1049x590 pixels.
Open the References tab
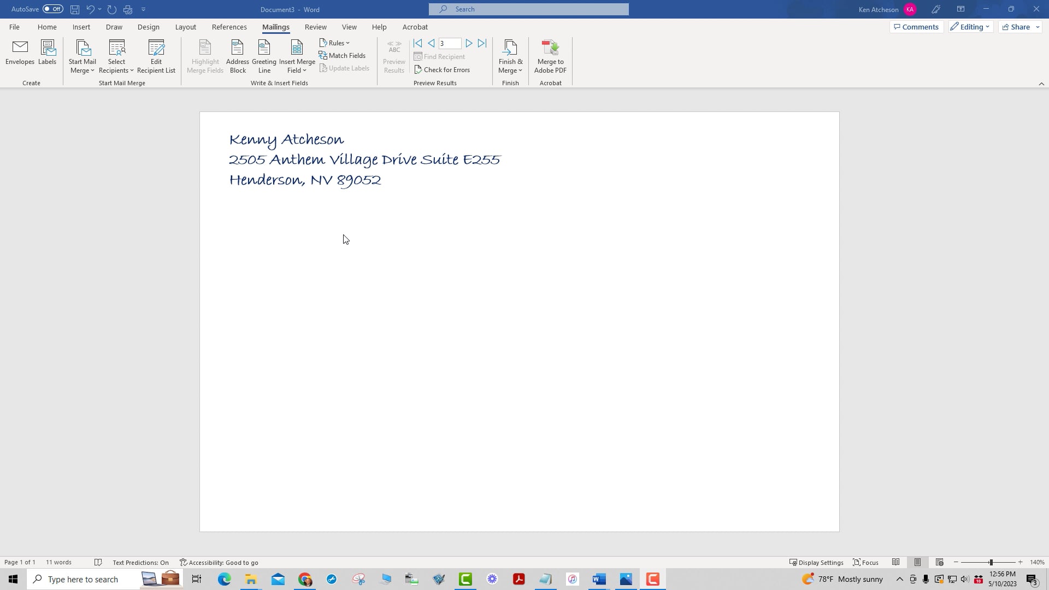pyautogui.click(x=229, y=27)
